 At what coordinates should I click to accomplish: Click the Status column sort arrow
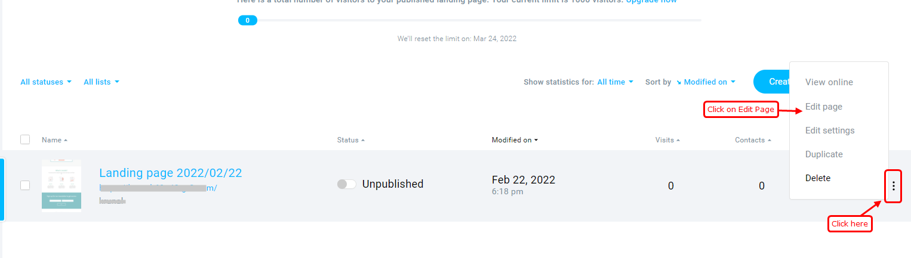[363, 141]
